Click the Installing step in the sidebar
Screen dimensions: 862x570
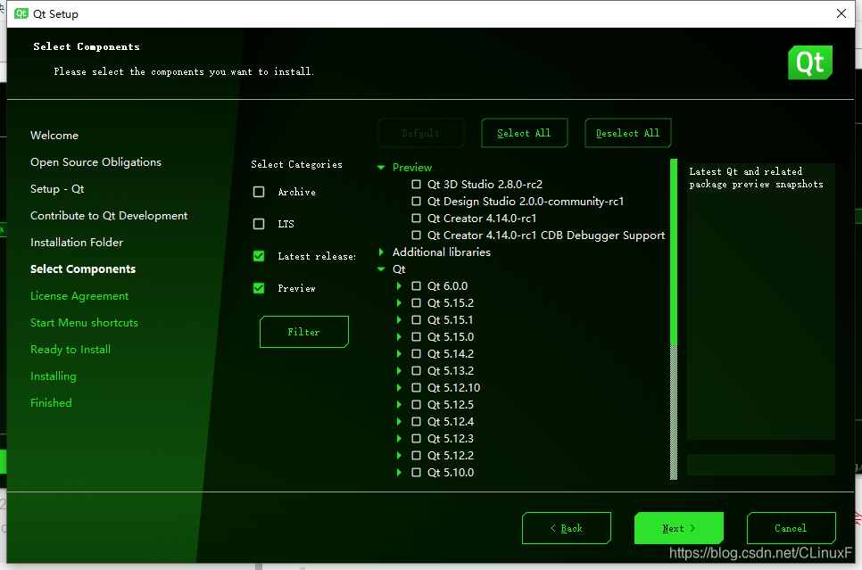(x=54, y=376)
